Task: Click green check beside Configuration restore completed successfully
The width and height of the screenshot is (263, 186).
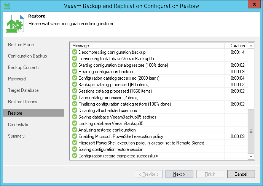Action: coord(75,156)
